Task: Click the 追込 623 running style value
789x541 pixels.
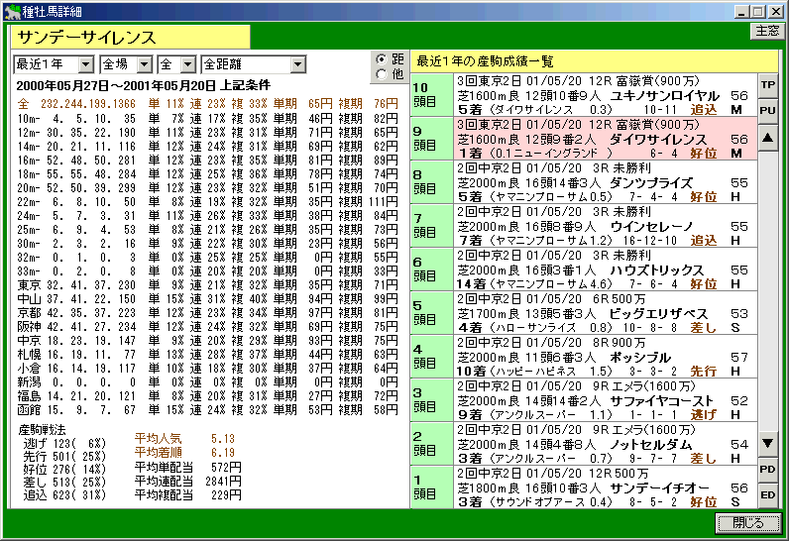Action: pyautogui.click(x=64, y=495)
